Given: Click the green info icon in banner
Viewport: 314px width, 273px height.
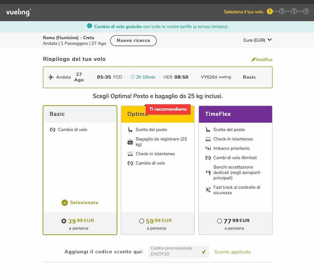Looking at the screenshot, I should point(89,26).
